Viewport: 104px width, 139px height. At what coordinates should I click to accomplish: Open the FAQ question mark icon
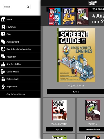pyautogui.click(x=3, y=34)
